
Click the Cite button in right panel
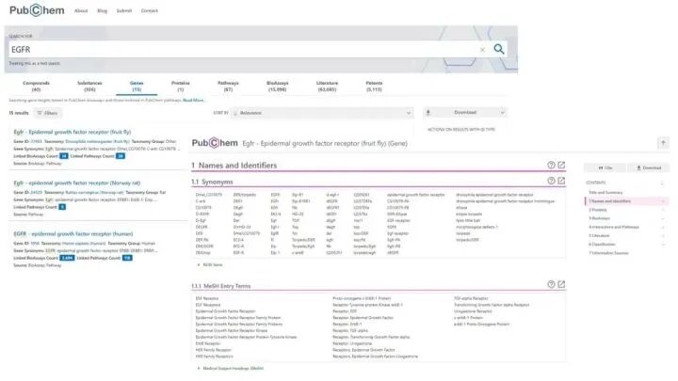(605, 167)
